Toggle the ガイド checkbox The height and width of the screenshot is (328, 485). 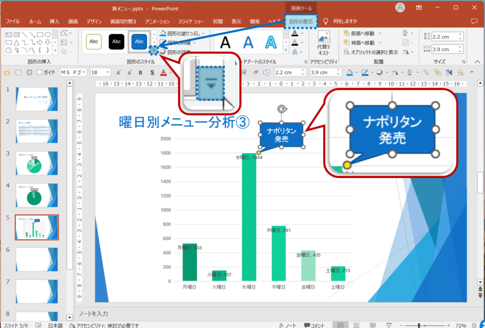pos(40,72)
